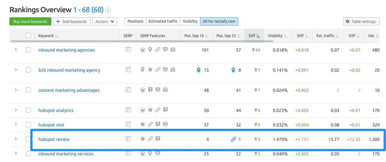Image resolution: width=386 pixels, height=162 pixels.
Task: Click star SERP feature in hubspot review row
Action: coord(142,139)
